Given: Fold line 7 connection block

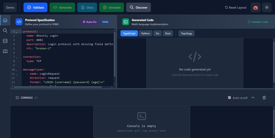Looking at the screenshot, I should pos(16,57).
